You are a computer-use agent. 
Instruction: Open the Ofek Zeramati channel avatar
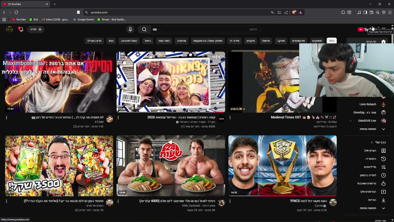pyautogui.click(x=221, y=203)
